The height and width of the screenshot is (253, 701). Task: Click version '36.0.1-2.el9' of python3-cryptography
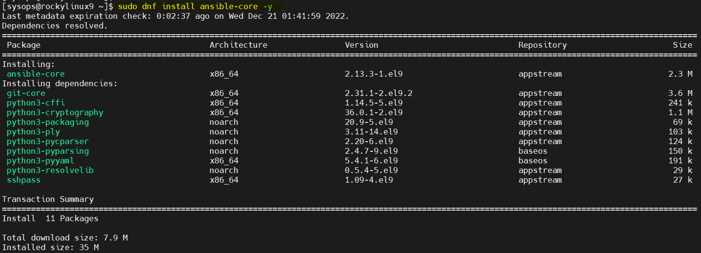(x=374, y=112)
